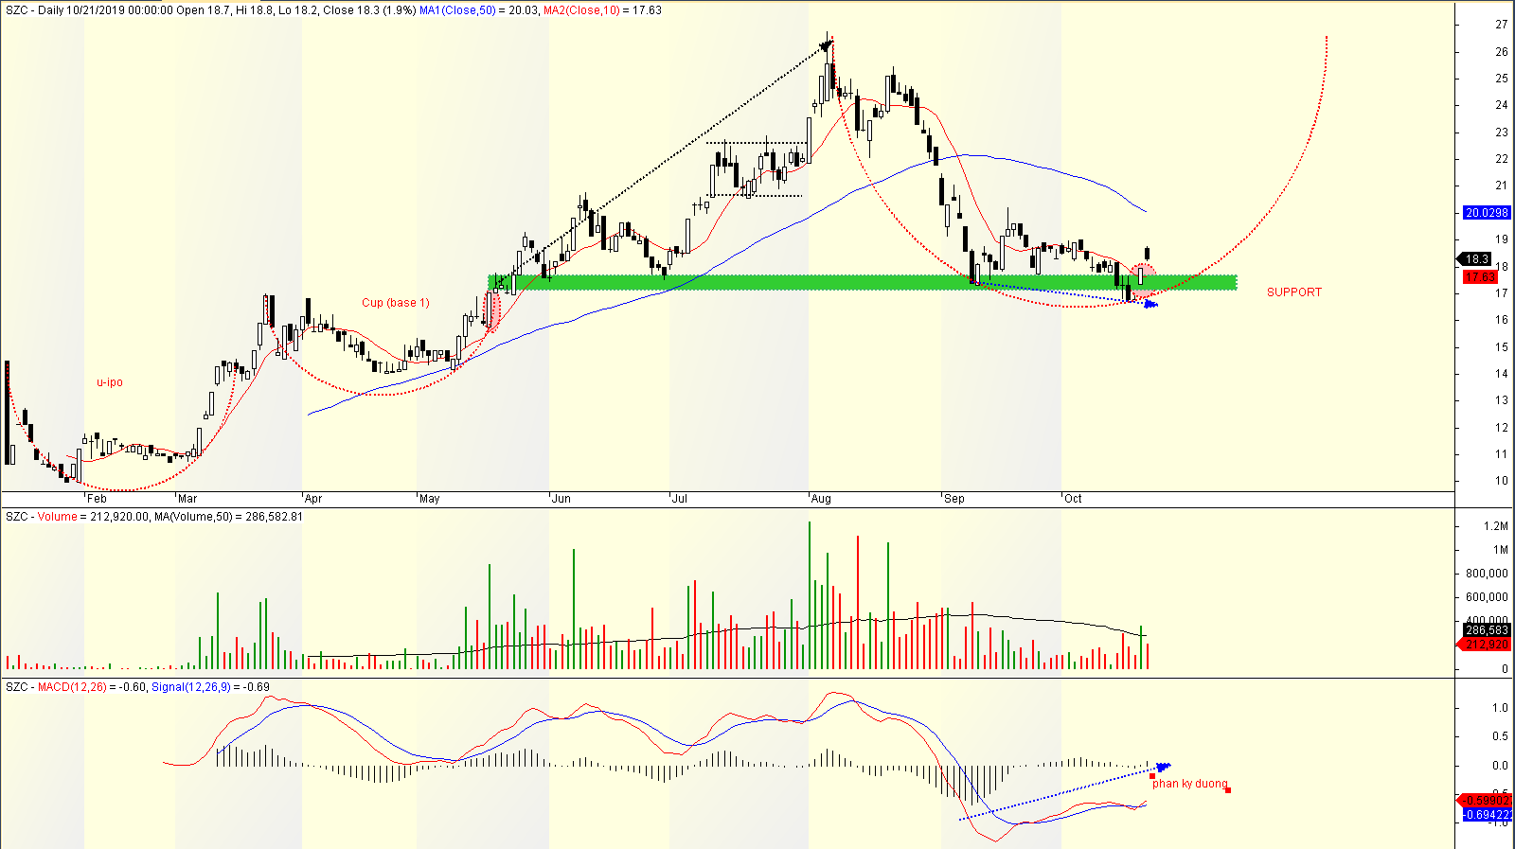Click the Aug month marker on time axis
This screenshot has height=849, width=1515.
coord(821,499)
